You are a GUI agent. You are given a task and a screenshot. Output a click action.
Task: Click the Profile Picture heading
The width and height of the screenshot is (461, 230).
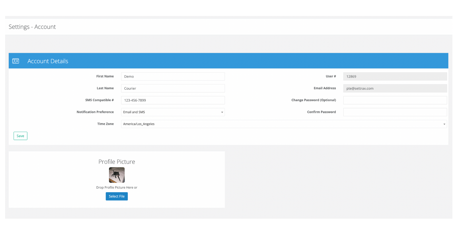pyautogui.click(x=117, y=162)
